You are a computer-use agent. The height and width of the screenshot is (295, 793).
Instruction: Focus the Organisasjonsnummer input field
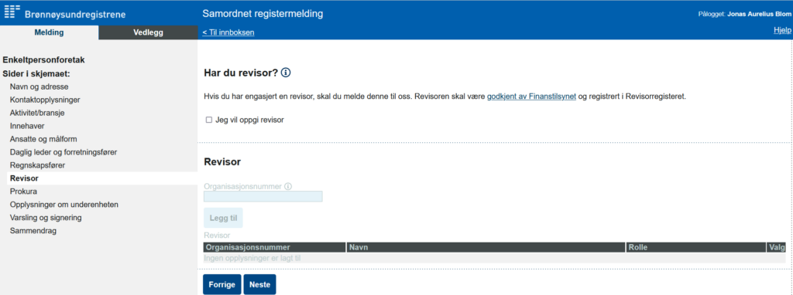coord(263,196)
